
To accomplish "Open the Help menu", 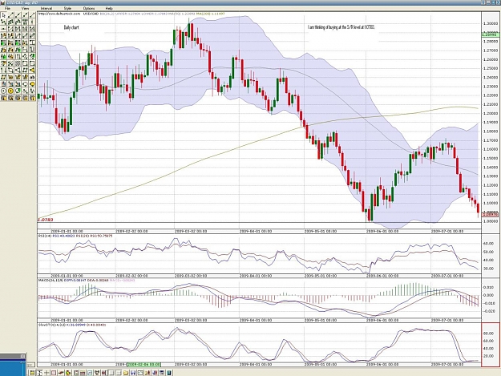I will coord(109,8).
